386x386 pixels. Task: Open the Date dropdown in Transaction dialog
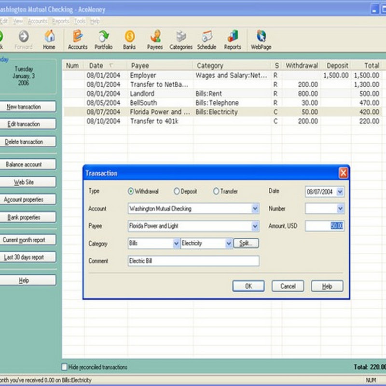[340, 192]
